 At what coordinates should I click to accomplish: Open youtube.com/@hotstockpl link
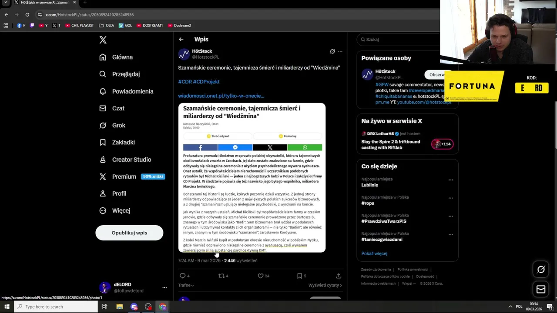[x=424, y=102]
